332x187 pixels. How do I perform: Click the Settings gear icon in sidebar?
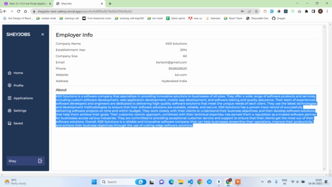coord(9,111)
